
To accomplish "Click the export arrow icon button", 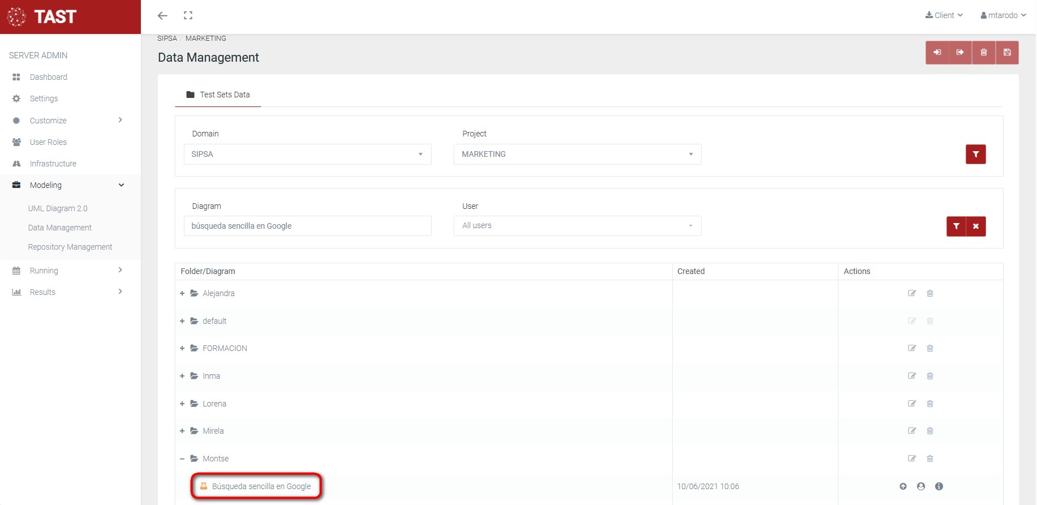I will click(960, 53).
